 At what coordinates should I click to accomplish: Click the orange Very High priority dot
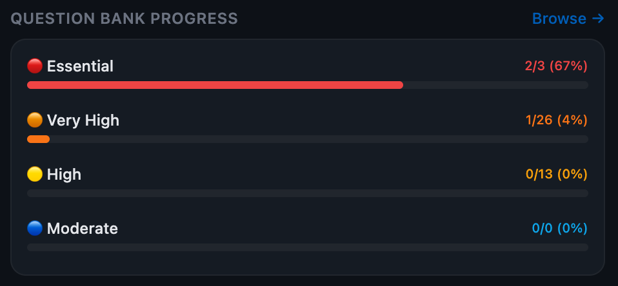[35, 120]
